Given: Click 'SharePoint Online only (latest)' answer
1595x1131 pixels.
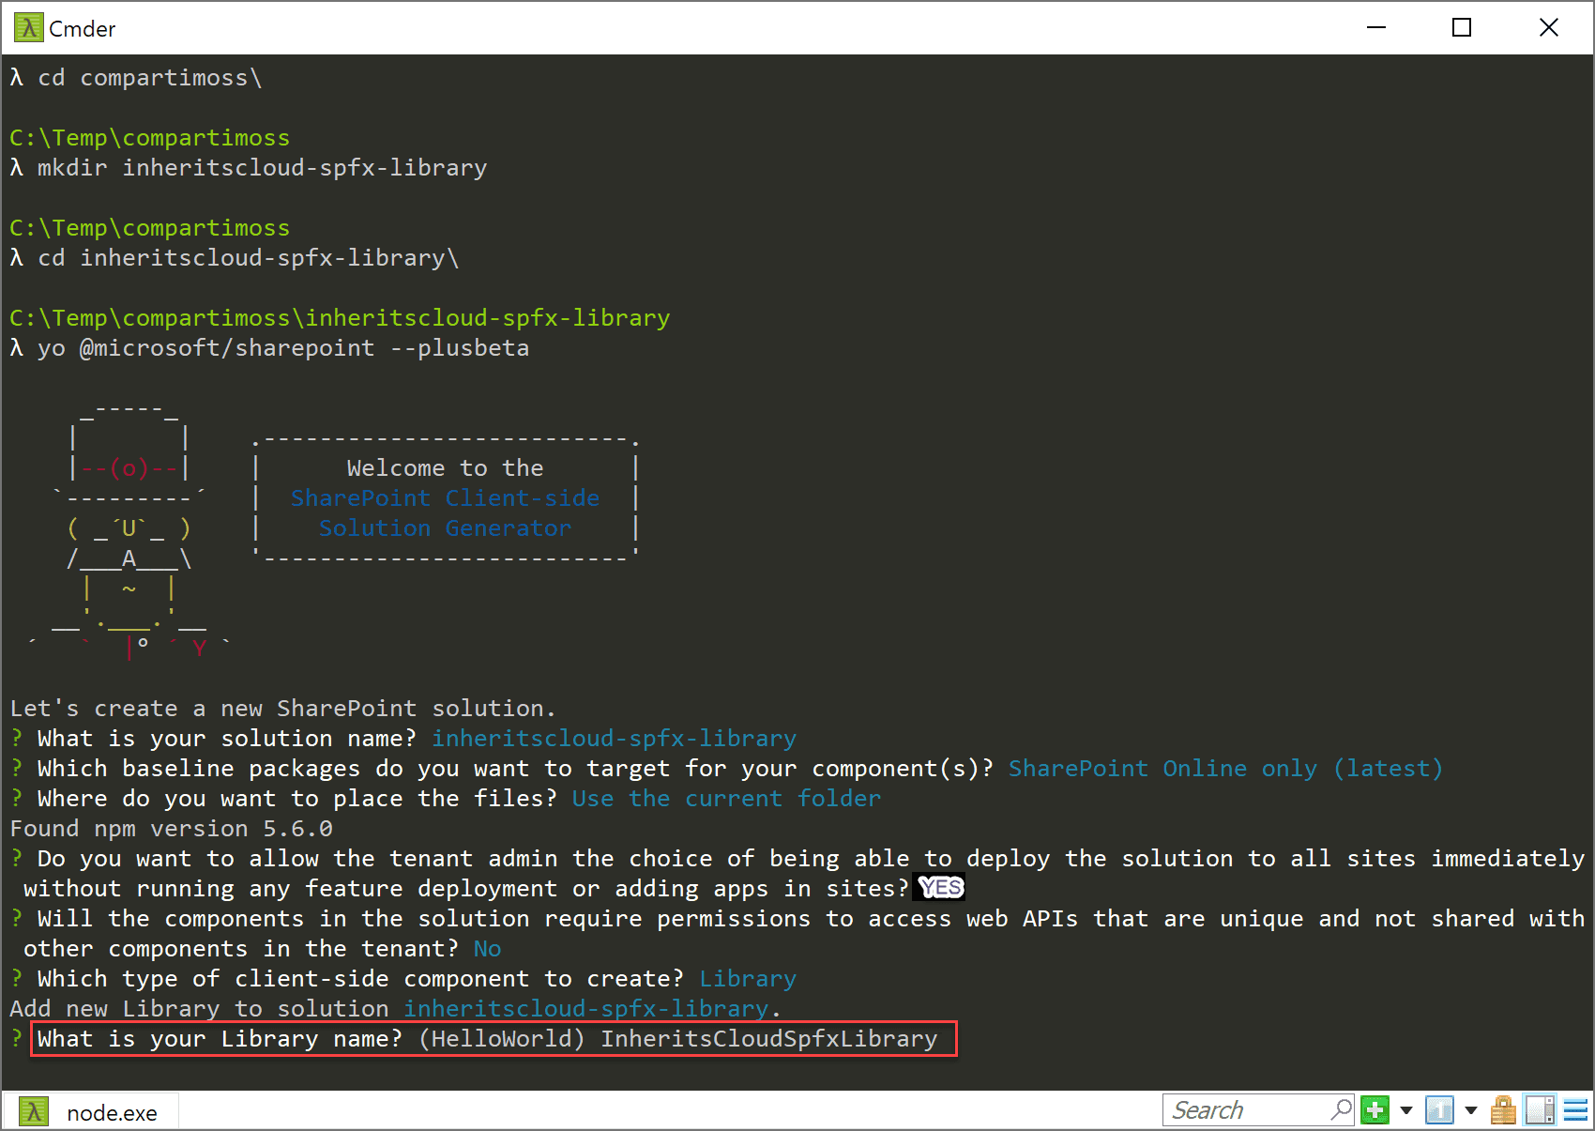Looking at the screenshot, I should click(1225, 769).
